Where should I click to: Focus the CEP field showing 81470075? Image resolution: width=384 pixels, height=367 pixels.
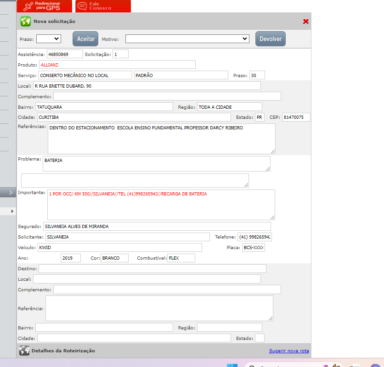tap(296, 117)
